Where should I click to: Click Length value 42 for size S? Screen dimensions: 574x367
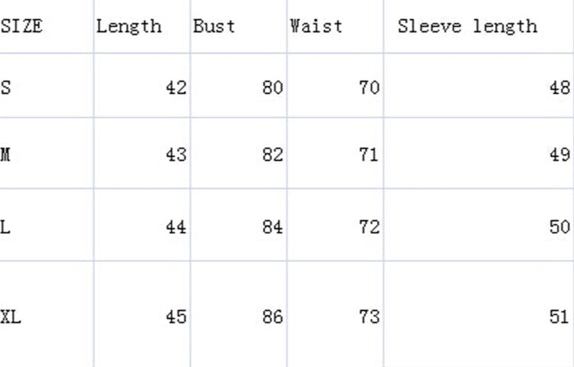[x=176, y=88]
